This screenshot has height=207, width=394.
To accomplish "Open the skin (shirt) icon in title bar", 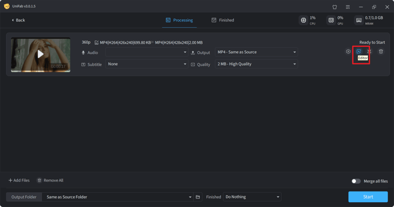I will (x=335, y=7).
